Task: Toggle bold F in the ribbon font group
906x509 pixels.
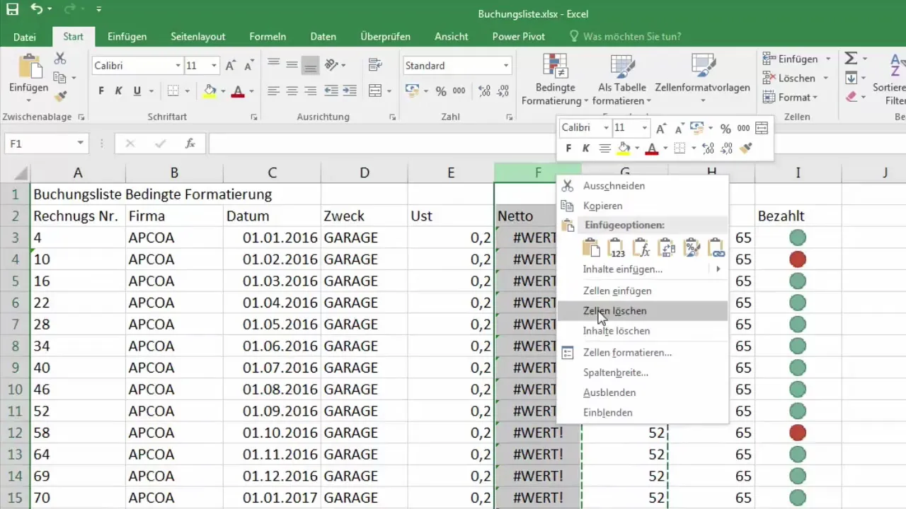Action: click(101, 90)
